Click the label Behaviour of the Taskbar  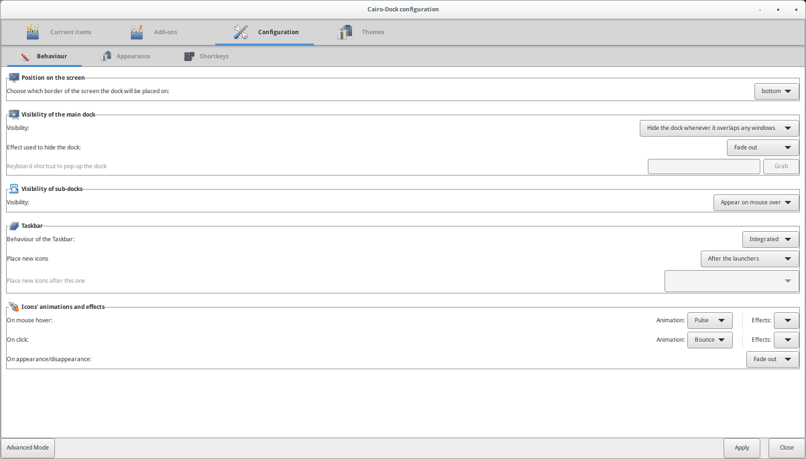[x=41, y=239]
